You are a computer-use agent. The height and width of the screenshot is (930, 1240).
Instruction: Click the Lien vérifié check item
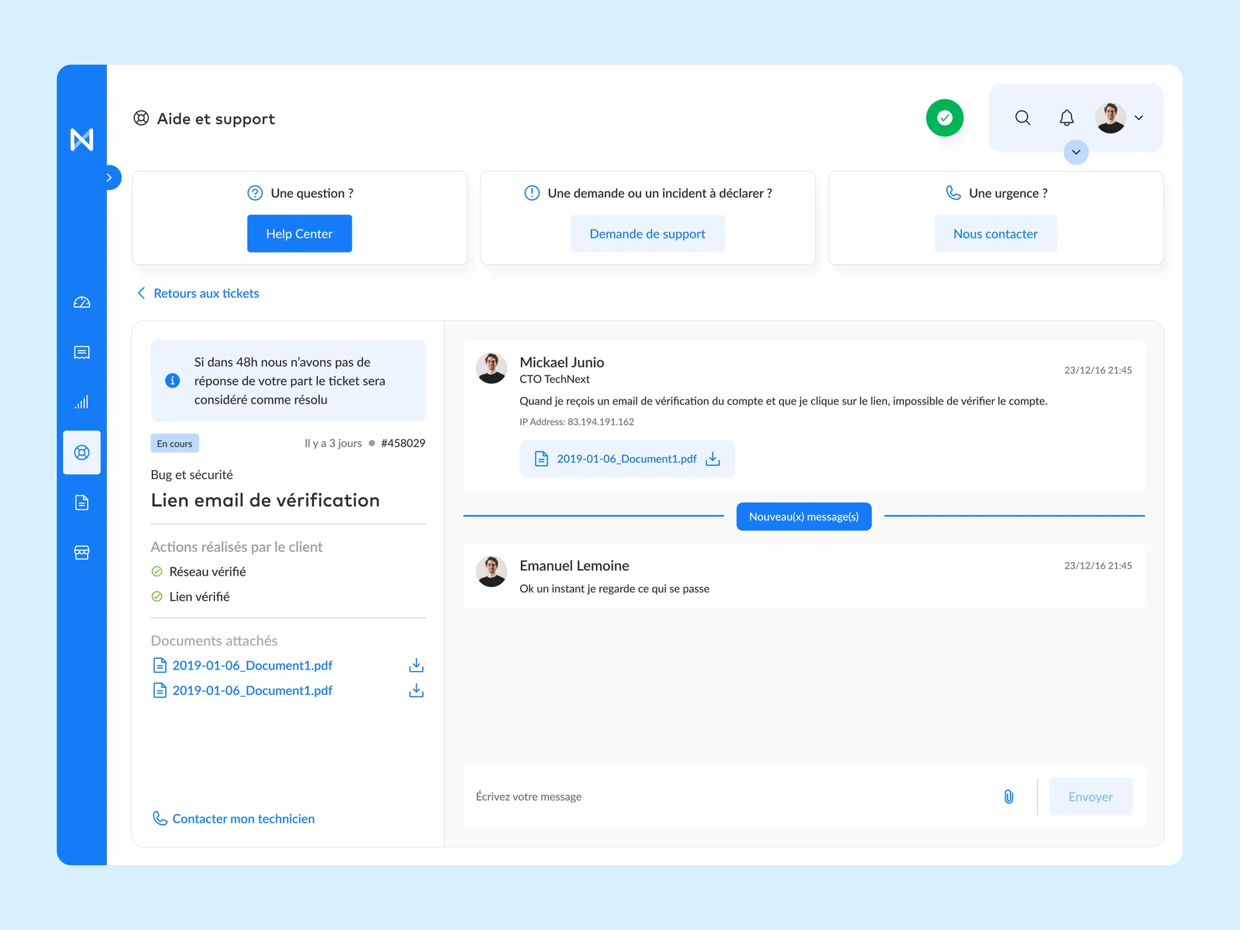pyautogui.click(x=190, y=596)
